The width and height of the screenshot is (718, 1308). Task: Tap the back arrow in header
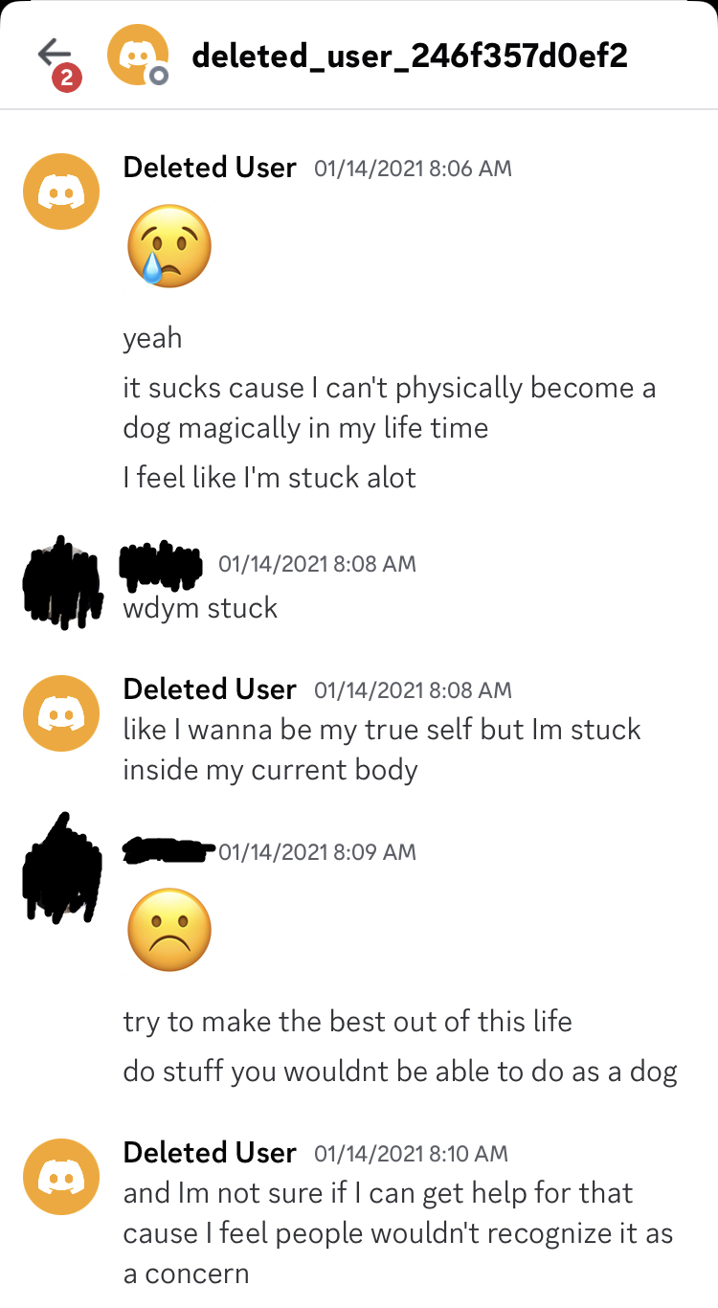click(x=56, y=53)
